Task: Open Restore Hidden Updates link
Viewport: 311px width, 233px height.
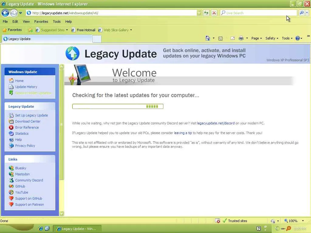Action: [33, 93]
